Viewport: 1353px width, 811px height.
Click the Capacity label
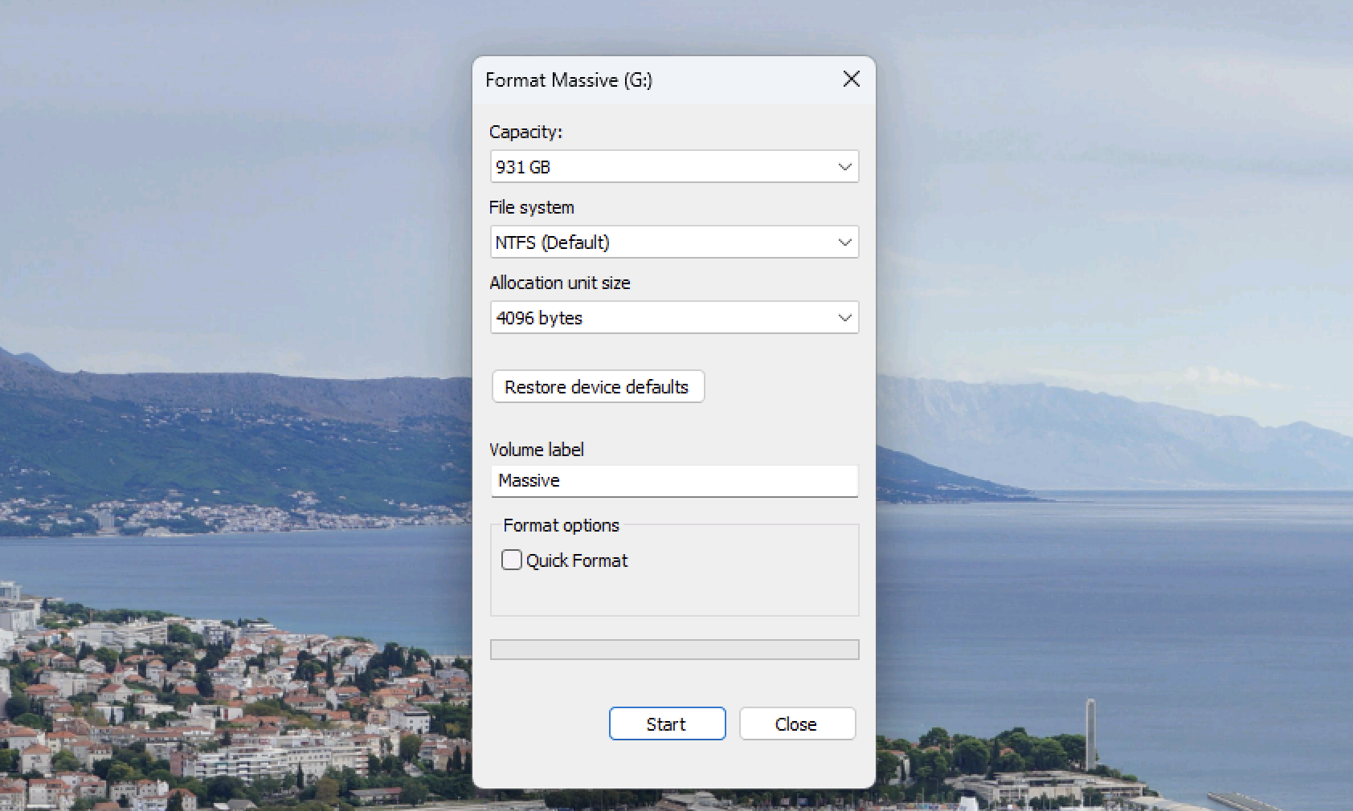click(525, 132)
